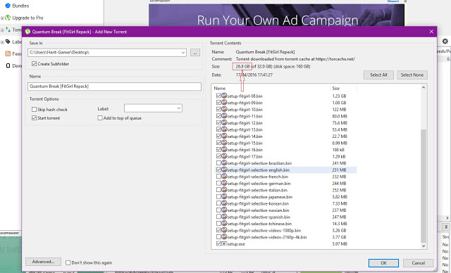The width and height of the screenshot is (451, 273).
Task: Expand the Labels tree node
Action: point(2,42)
